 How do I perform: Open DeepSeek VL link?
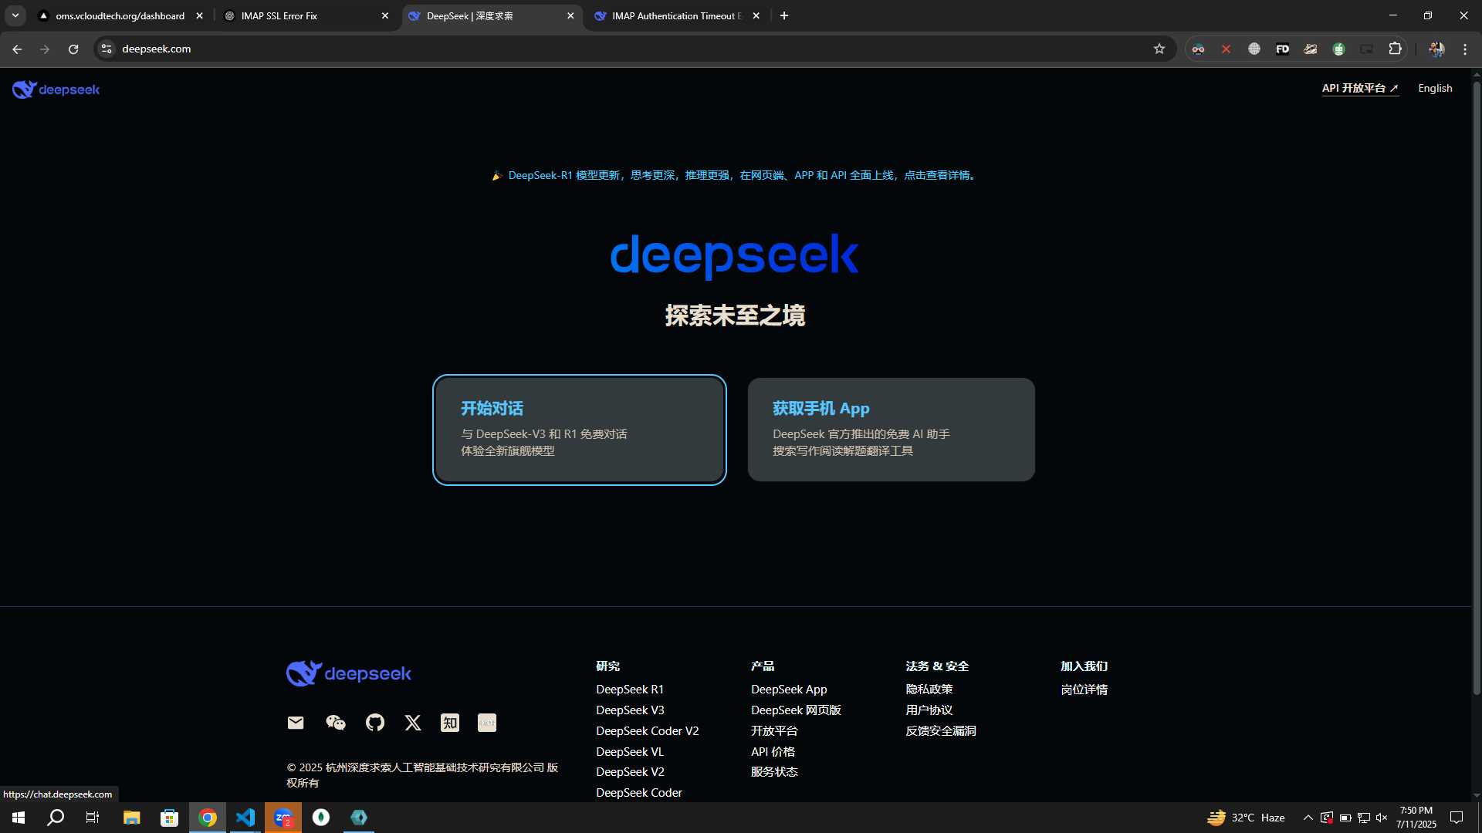630,752
